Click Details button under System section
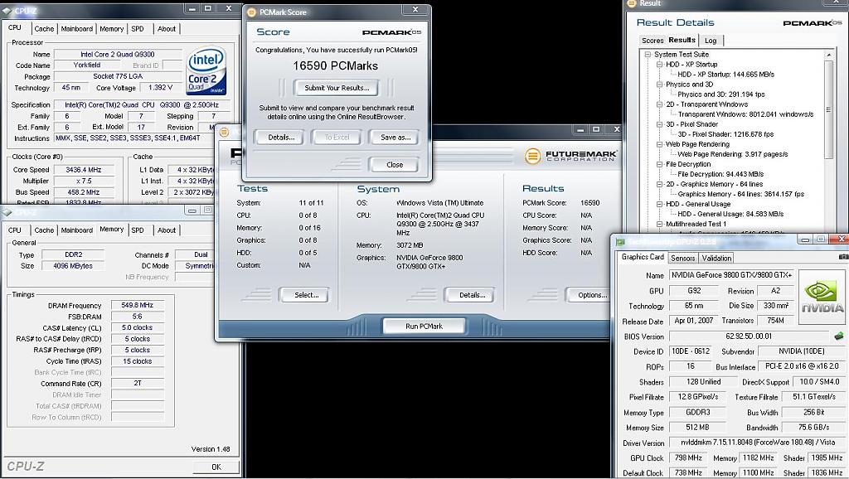This screenshot has width=849, height=479. pyautogui.click(x=472, y=296)
